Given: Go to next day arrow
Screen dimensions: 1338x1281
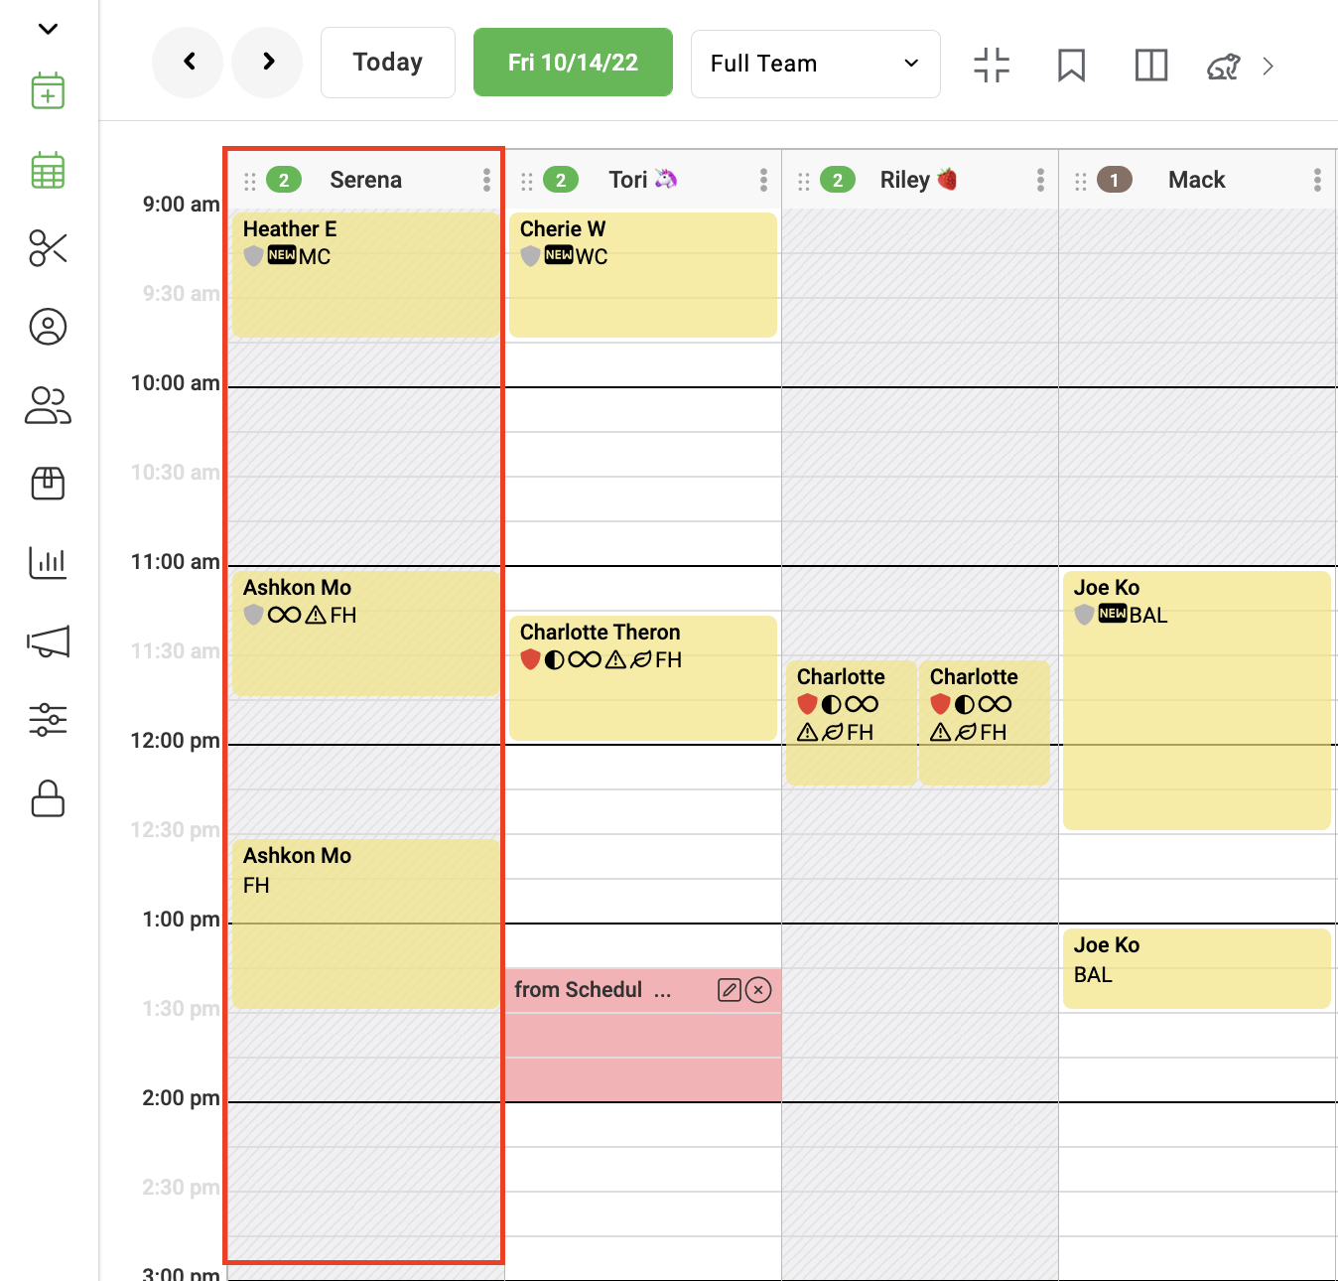Looking at the screenshot, I should (x=267, y=63).
